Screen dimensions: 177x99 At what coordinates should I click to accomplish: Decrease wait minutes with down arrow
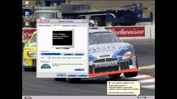50,58
